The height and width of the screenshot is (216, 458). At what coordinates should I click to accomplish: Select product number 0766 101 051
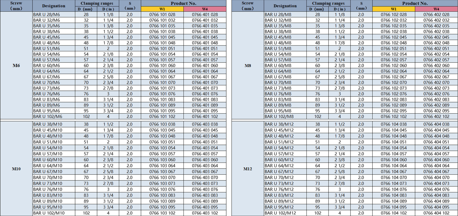(162, 49)
